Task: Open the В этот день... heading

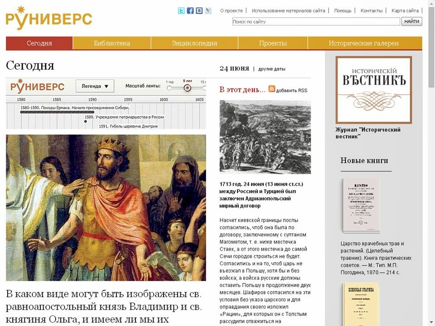Action: click(242, 90)
